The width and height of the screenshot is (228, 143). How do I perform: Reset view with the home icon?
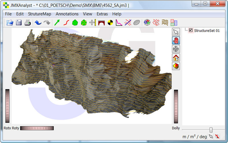[x=176, y=58]
